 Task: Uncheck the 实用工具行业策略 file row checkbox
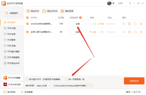coord(27,32)
